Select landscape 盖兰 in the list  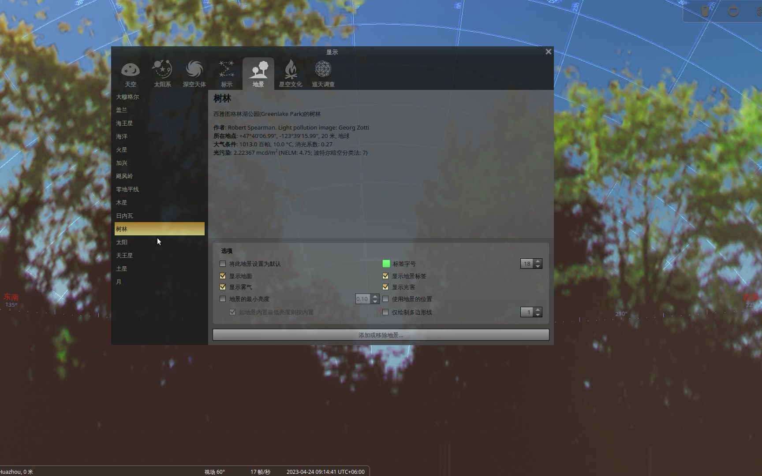(x=160, y=110)
